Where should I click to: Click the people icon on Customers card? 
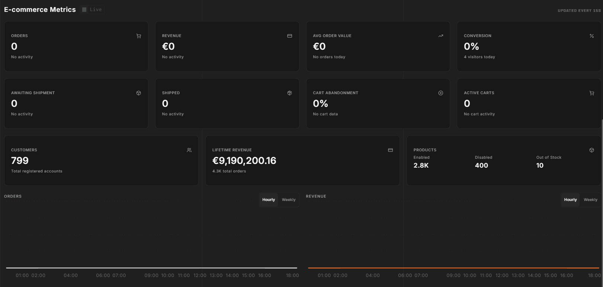pyautogui.click(x=189, y=150)
